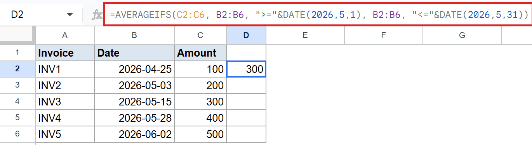Select the date cell 2026-05-03

[134, 85]
